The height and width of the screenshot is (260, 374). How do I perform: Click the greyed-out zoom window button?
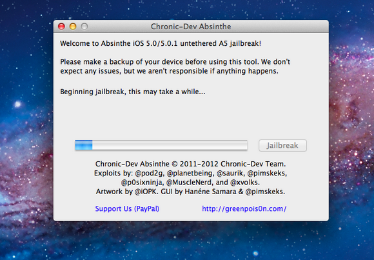[84, 26]
